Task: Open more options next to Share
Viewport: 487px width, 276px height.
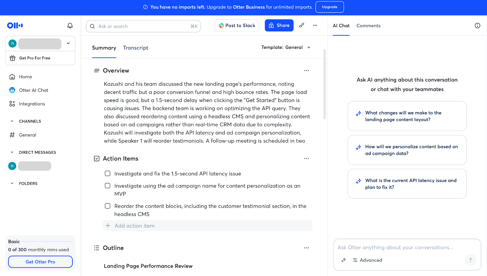Action: click(x=315, y=25)
